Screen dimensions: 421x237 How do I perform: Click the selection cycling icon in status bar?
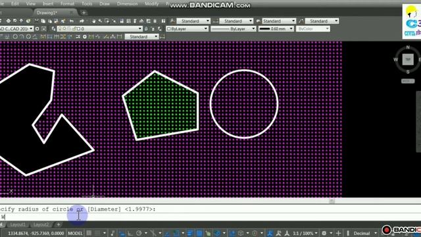(208, 233)
